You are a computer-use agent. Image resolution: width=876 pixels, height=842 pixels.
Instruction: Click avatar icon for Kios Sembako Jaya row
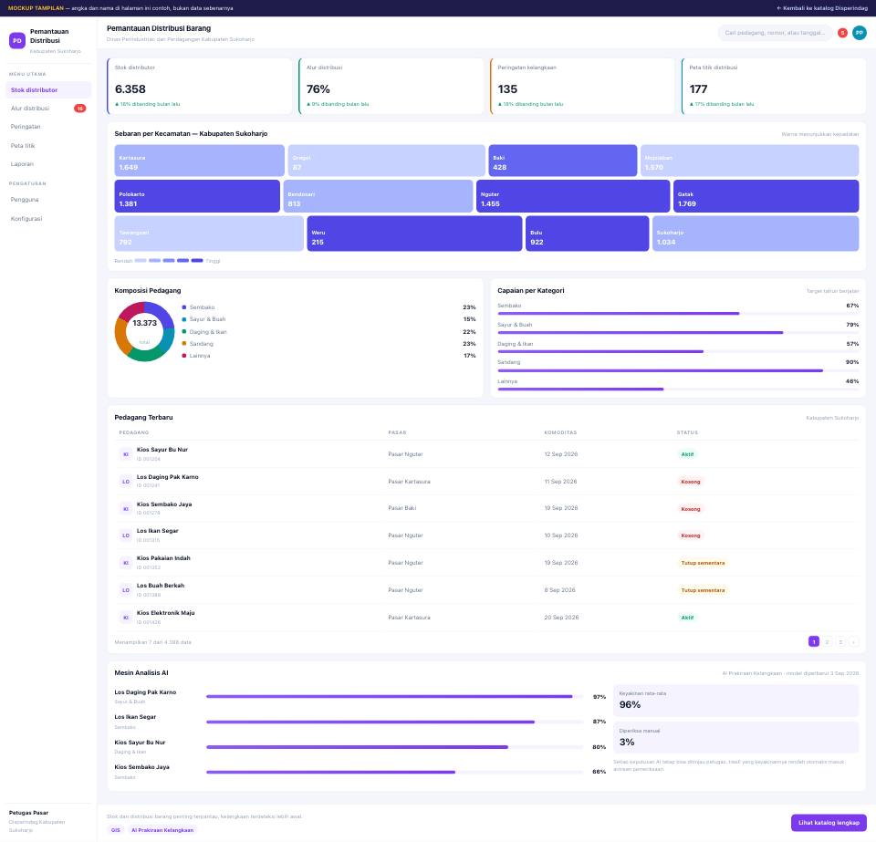click(x=126, y=509)
